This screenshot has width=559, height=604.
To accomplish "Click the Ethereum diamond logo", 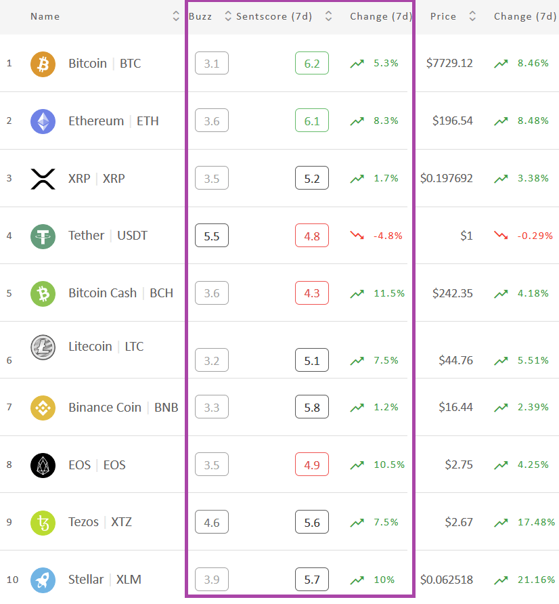I will tap(43, 121).
